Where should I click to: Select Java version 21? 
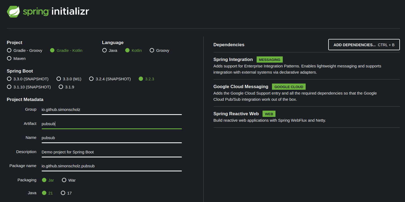(47, 193)
